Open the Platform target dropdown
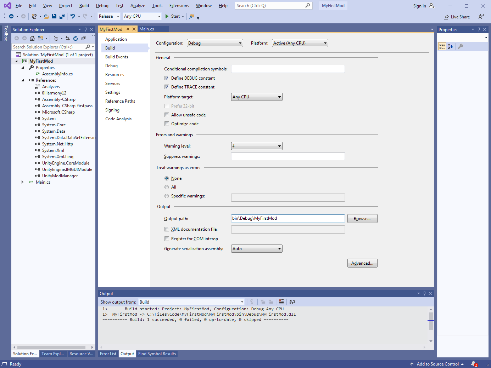 257,97
